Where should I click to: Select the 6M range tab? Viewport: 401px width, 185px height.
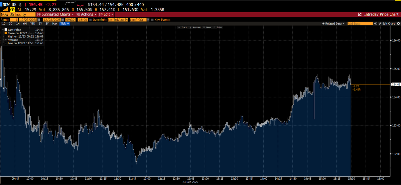pyautogui.click(x=25, y=24)
